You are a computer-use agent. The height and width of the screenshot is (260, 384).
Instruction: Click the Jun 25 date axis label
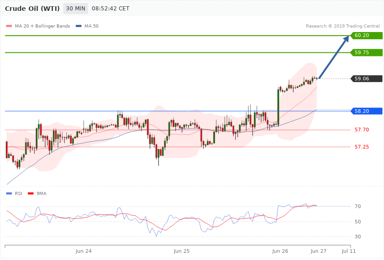(x=182, y=251)
